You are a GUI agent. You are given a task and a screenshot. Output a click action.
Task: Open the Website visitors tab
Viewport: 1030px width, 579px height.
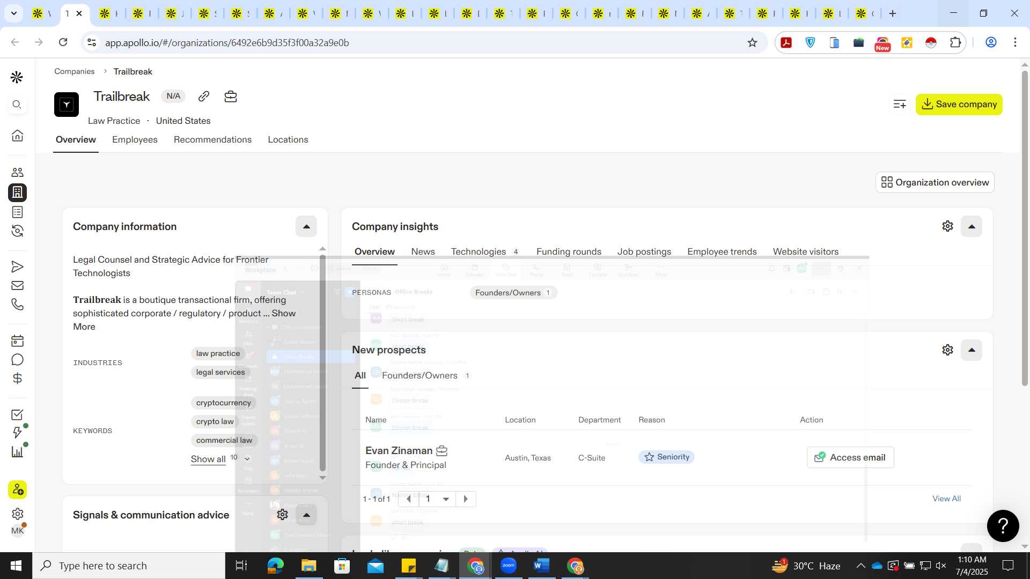pos(805,251)
